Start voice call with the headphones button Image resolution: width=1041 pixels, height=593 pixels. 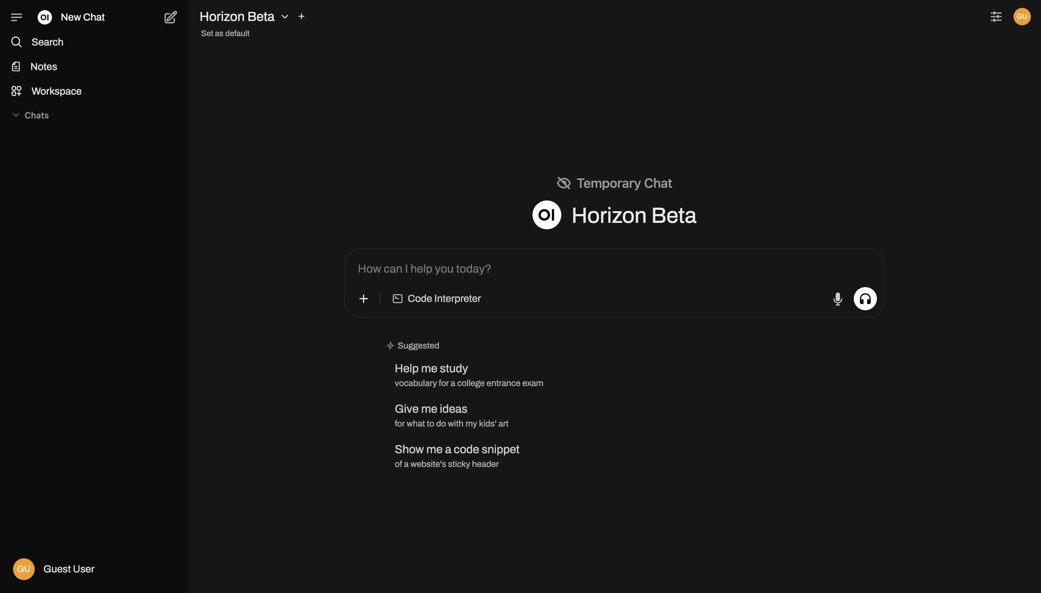point(865,299)
